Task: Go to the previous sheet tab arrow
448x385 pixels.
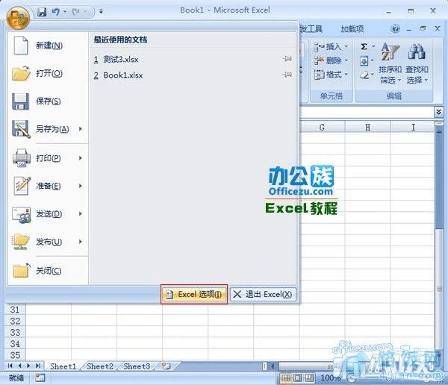Action: [x=19, y=366]
